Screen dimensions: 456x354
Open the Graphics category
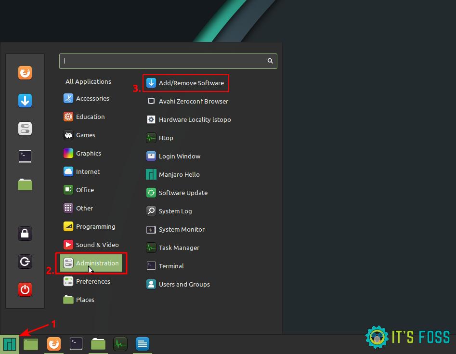pyautogui.click(x=89, y=153)
